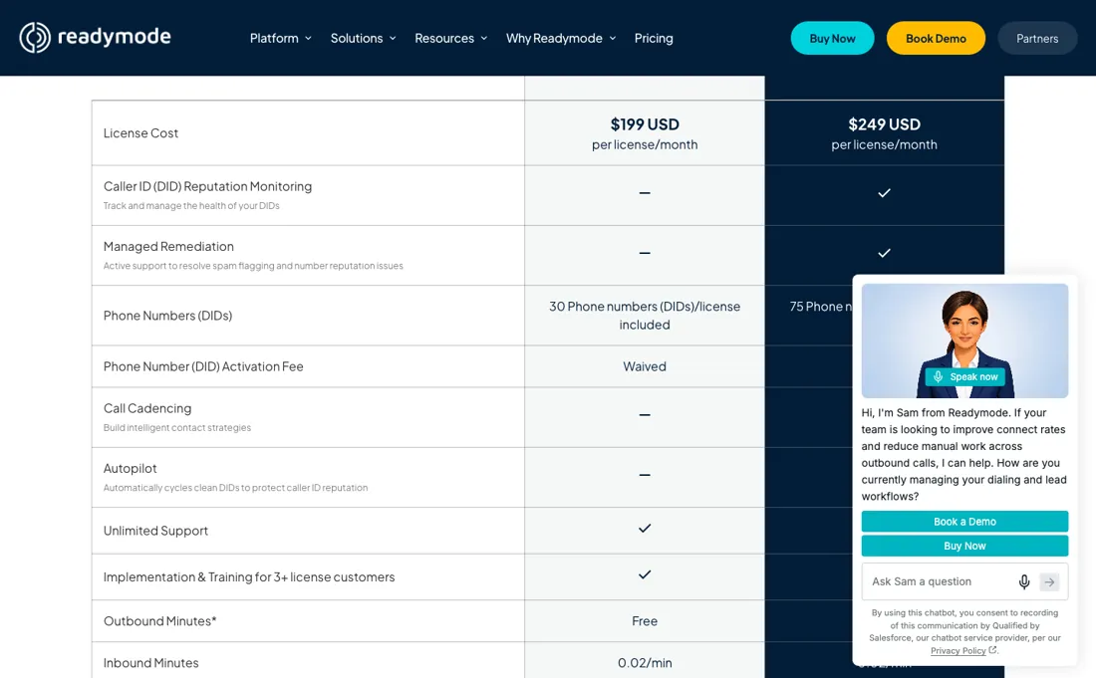Click '30 Phone numbers (DIDs)/license included' cell
This screenshot has width=1096, height=678.
click(645, 316)
